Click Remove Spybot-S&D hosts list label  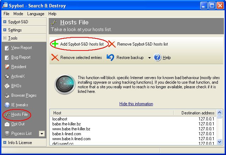[143, 44]
